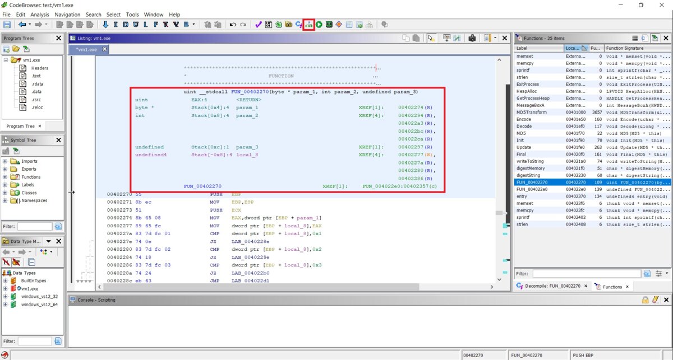Take a listing snapshot with camera icon
Image resolution: width=673 pixels, height=360 pixels.
click(472, 38)
